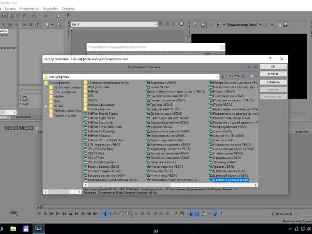Toggle the Auto Ripple button
312x234 pixels.
204,213
